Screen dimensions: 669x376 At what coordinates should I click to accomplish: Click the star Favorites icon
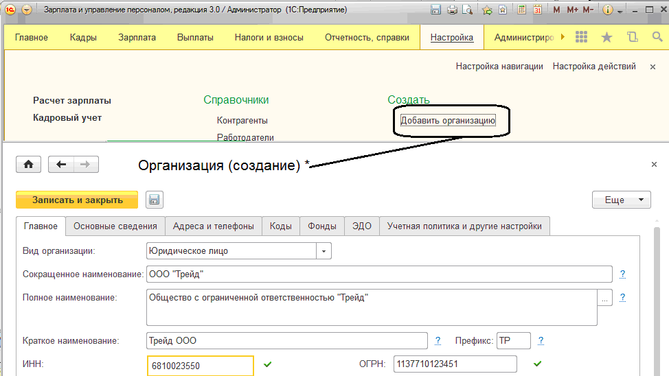pyautogui.click(x=606, y=38)
